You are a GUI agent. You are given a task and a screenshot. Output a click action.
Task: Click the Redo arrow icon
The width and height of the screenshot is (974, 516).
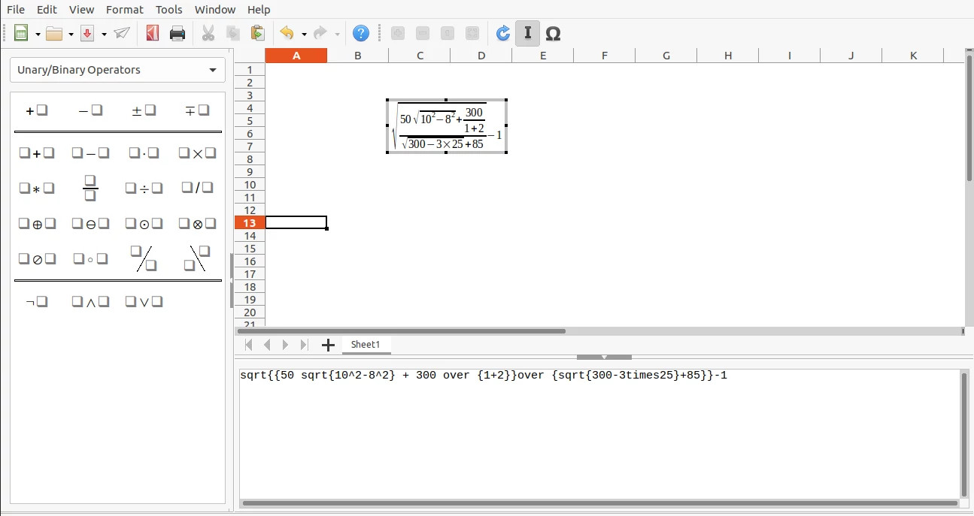coord(320,33)
